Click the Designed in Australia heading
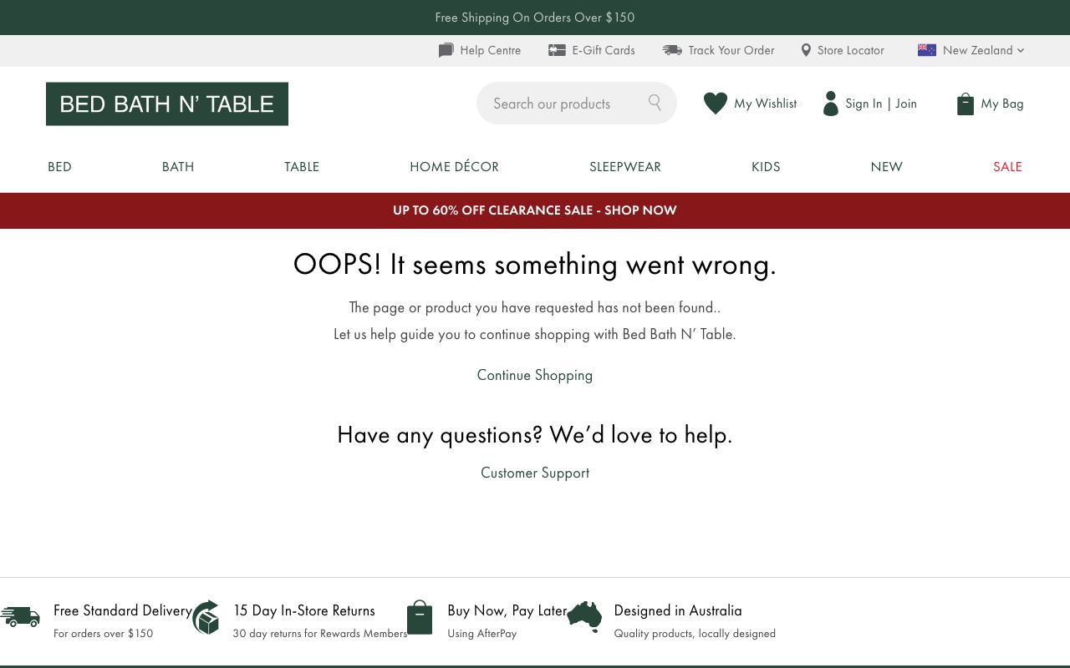This screenshot has height=668, width=1070. tap(678, 610)
